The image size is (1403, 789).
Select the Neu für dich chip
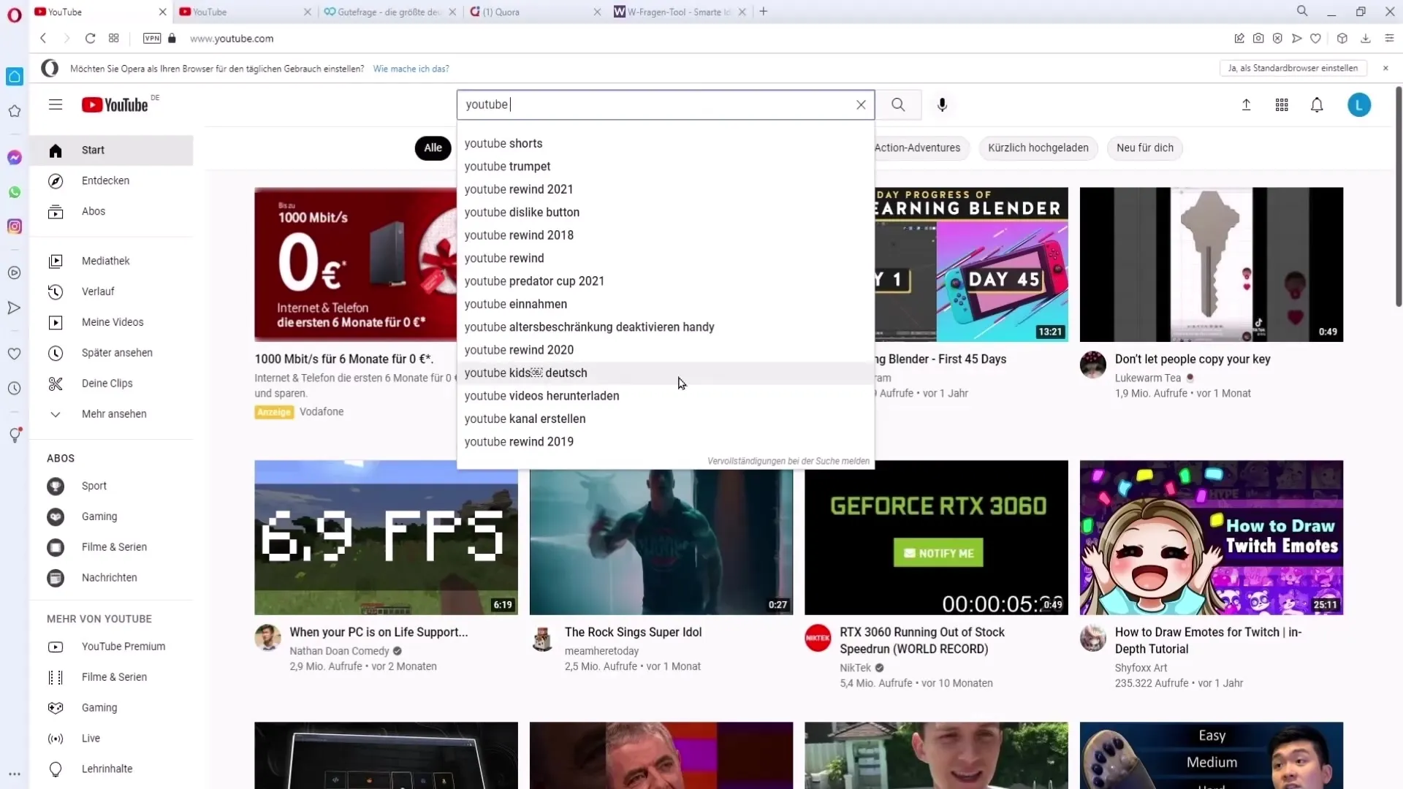[1144, 148]
